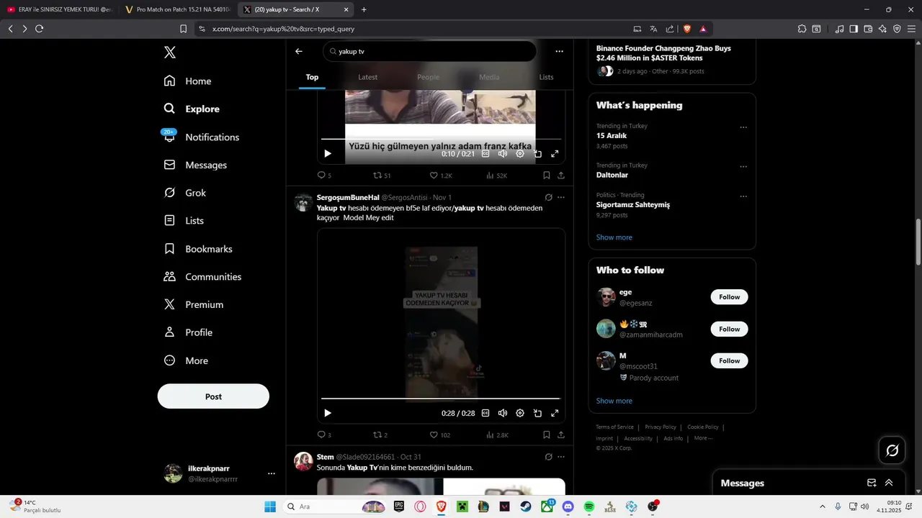
Task: Reply to post with 5 replies
Action: click(x=324, y=176)
